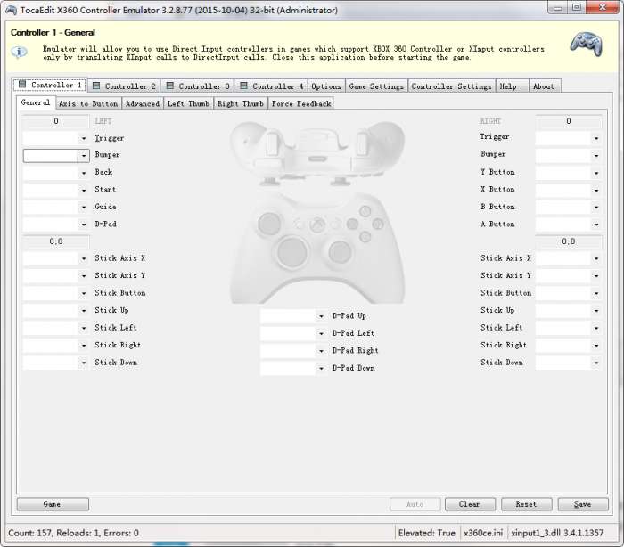Screen dimensions: 624x547
Task: Go to the Force Feedback sub-tab
Action: coord(301,103)
